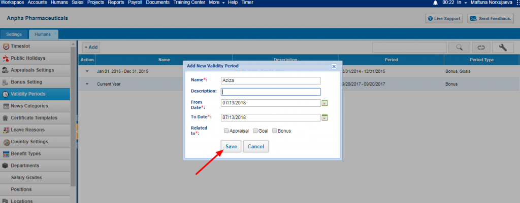Click the sidebar collapse handle
The width and height of the screenshot is (520, 203).
(x=77, y=132)
